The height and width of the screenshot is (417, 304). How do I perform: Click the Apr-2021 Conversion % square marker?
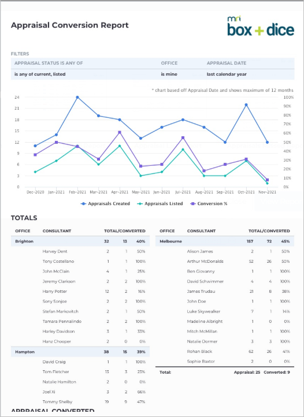120,132
